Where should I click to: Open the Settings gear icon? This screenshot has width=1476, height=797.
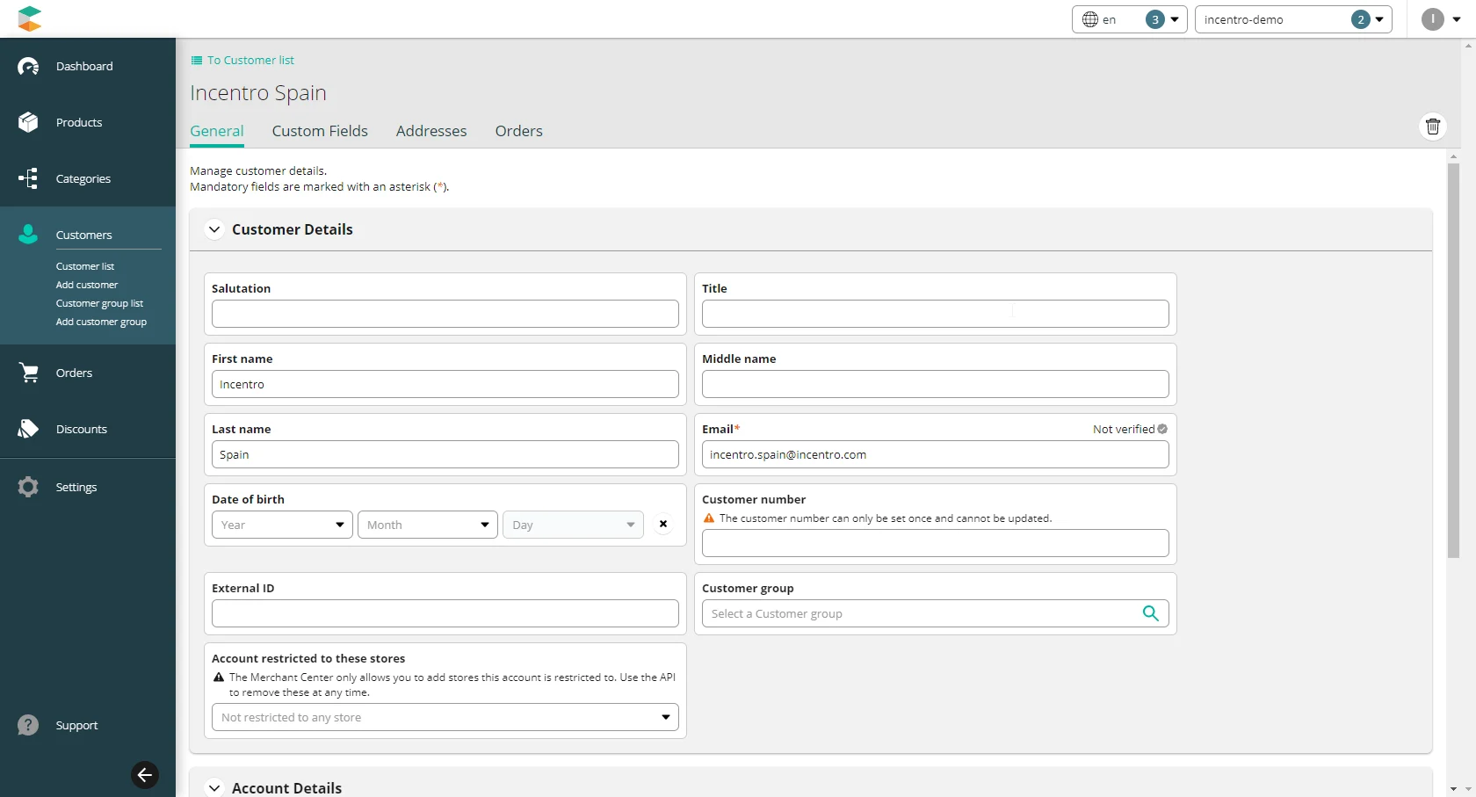coord(28,487)
